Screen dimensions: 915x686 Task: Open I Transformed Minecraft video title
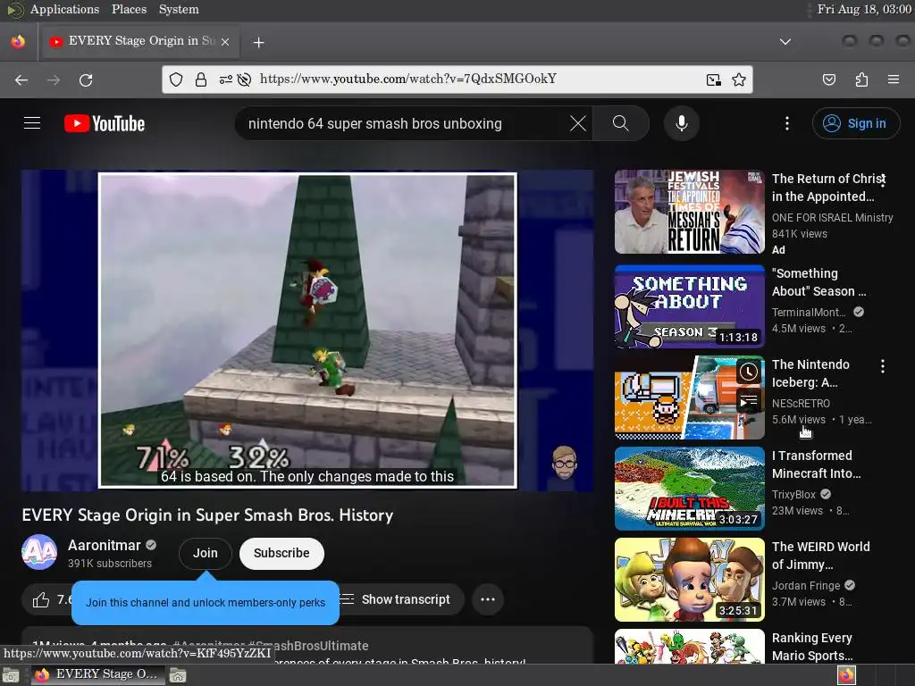pyautogui.click(x=816, y=464)
